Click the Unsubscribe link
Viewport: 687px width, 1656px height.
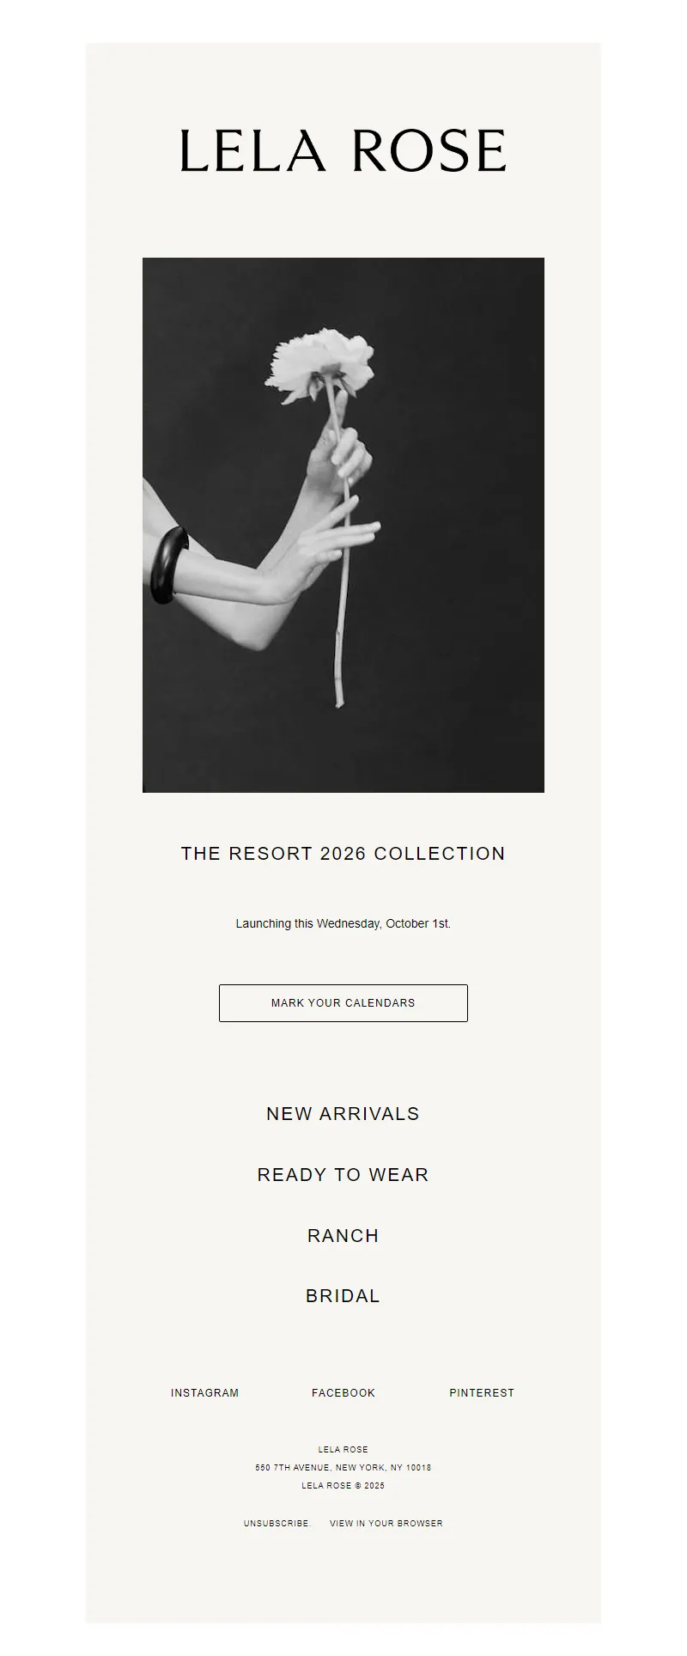tap(277, 1524)
